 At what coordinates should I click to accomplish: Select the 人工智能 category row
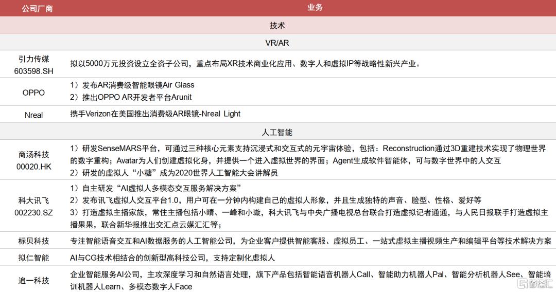click(277, 132)
